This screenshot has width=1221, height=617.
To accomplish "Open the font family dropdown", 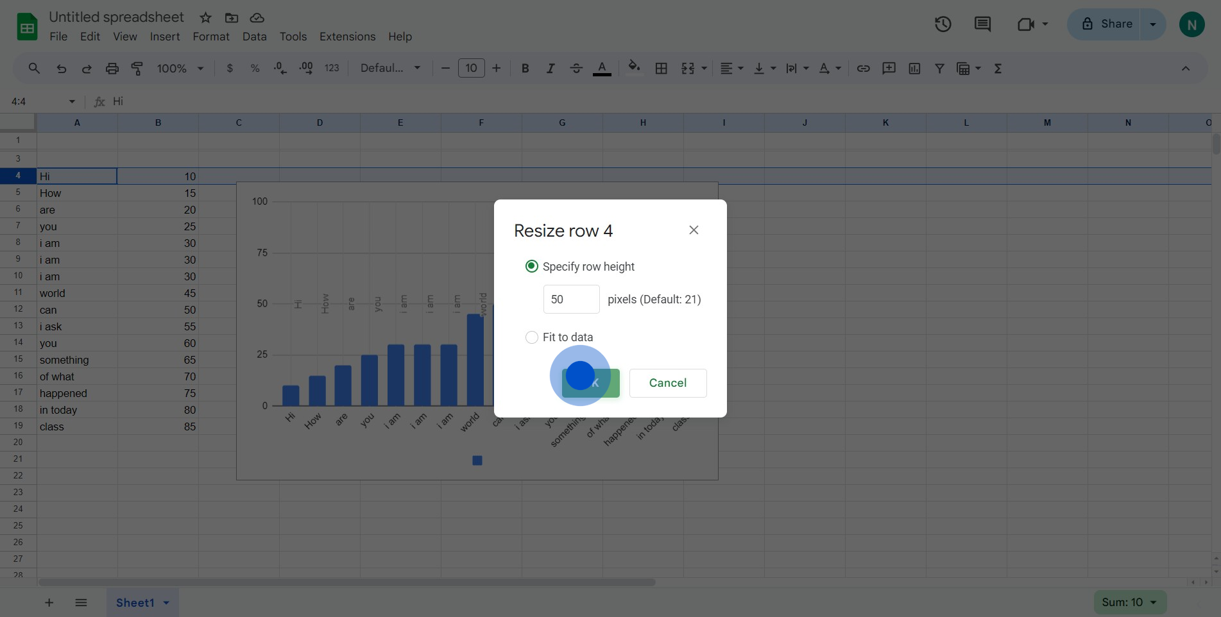I will tap(390, 69).
